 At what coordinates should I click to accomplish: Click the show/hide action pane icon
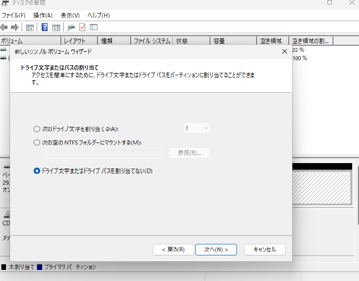coord(56,27)
